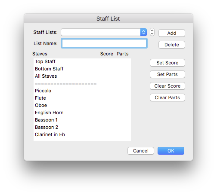The image size is (217, 195).
Task: Select the Bassoon 1 staff
Action: tap(82, 120)
